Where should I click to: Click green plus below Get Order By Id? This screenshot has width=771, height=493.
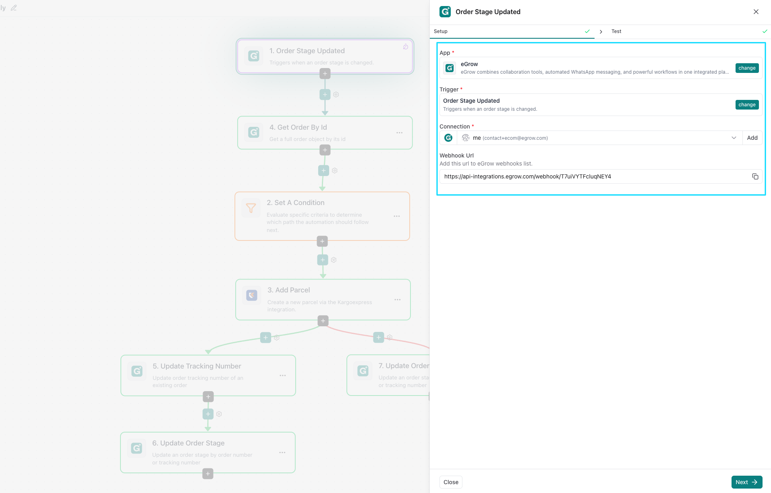323,170
